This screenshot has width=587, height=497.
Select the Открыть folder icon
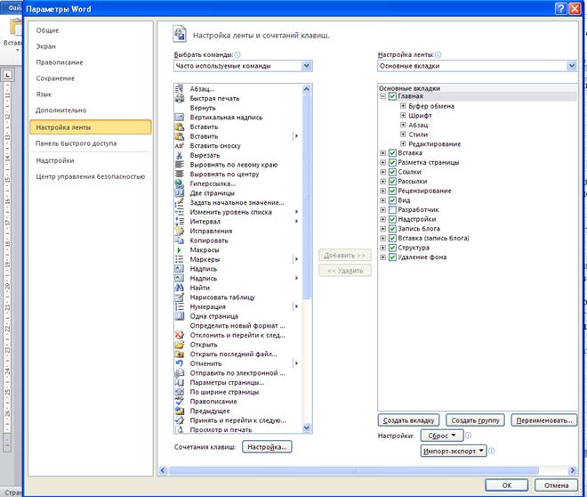180,345
